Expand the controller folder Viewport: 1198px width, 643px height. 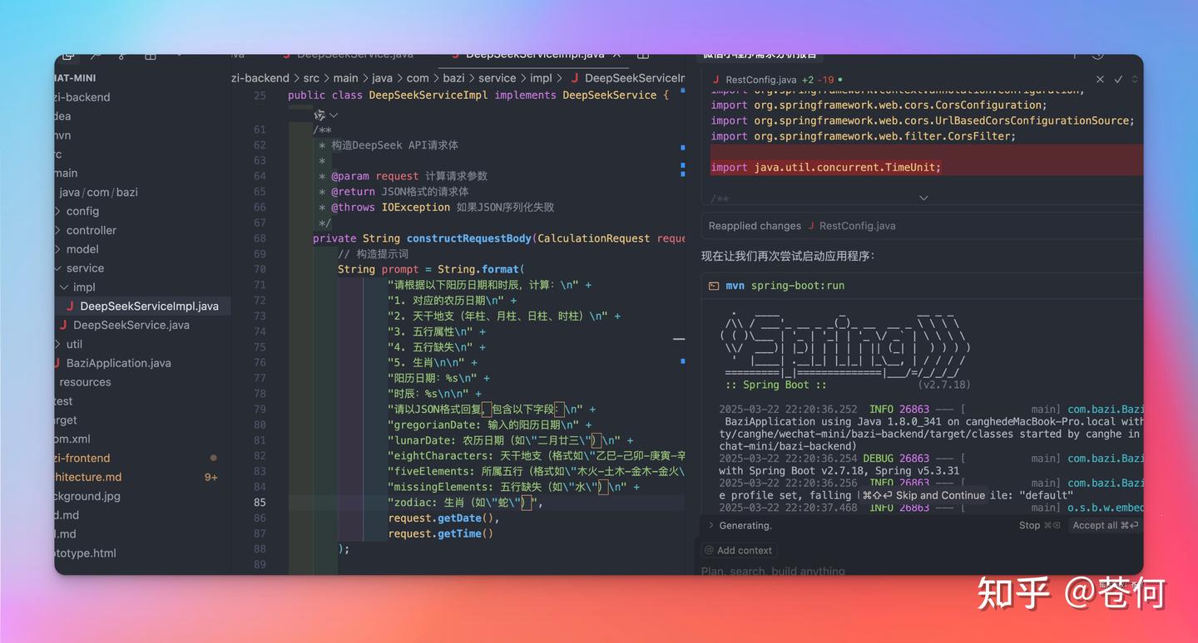pos(58,230)
